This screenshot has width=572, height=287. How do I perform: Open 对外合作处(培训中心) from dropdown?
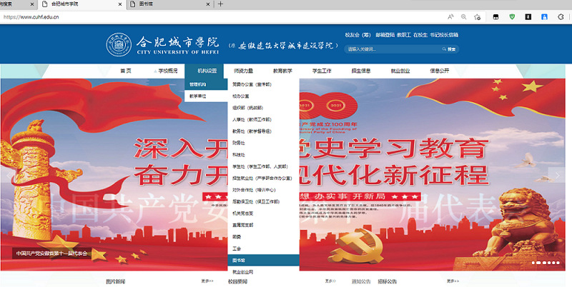(263, 190)
